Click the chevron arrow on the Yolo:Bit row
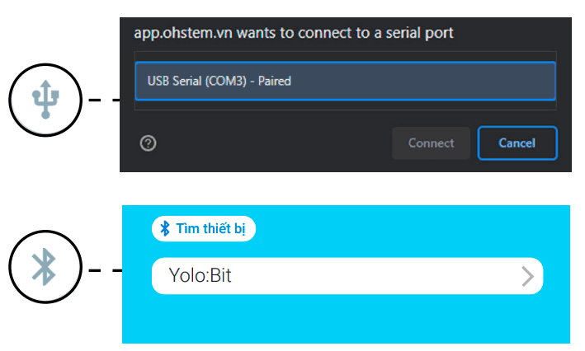 tap(528, 276)
